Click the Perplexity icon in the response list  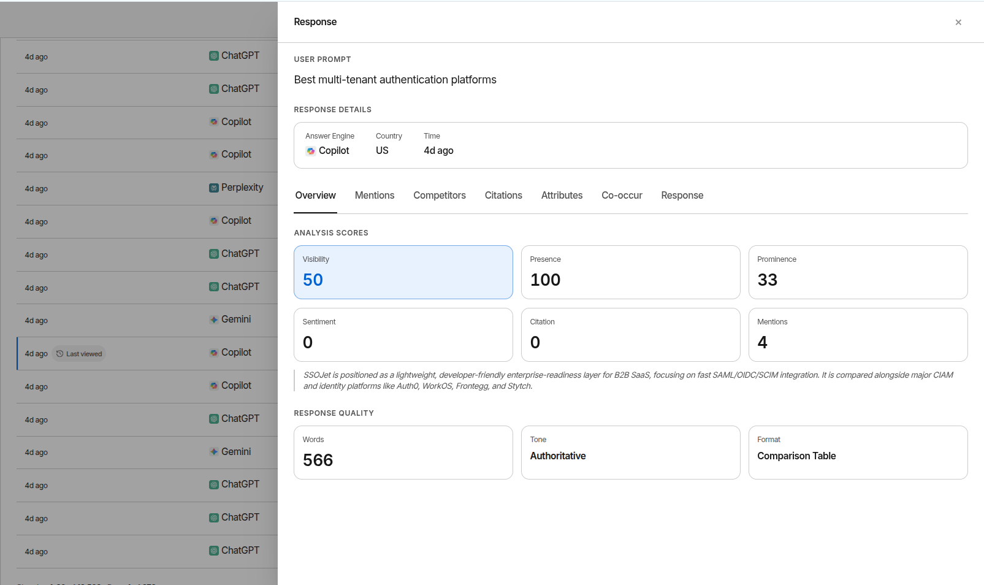tap(214, 188)
